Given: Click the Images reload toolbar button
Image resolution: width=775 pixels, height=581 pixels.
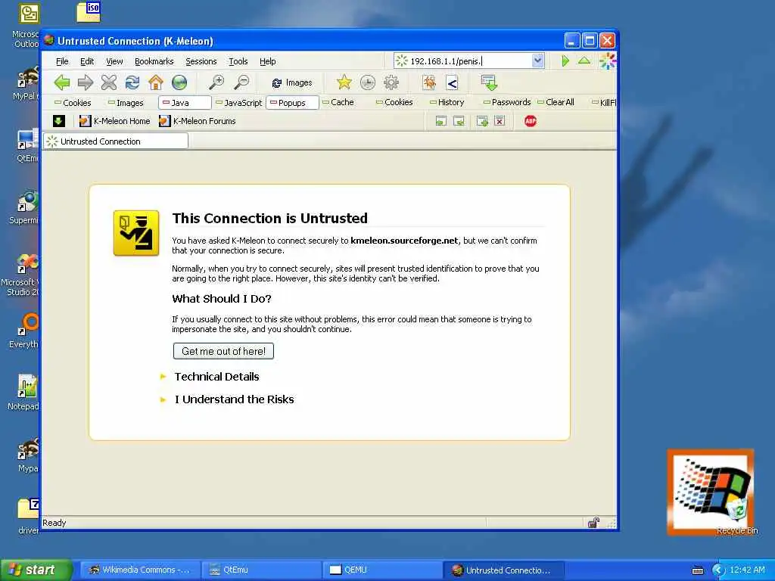Looking at the screenshot, I should click(291, 82).
